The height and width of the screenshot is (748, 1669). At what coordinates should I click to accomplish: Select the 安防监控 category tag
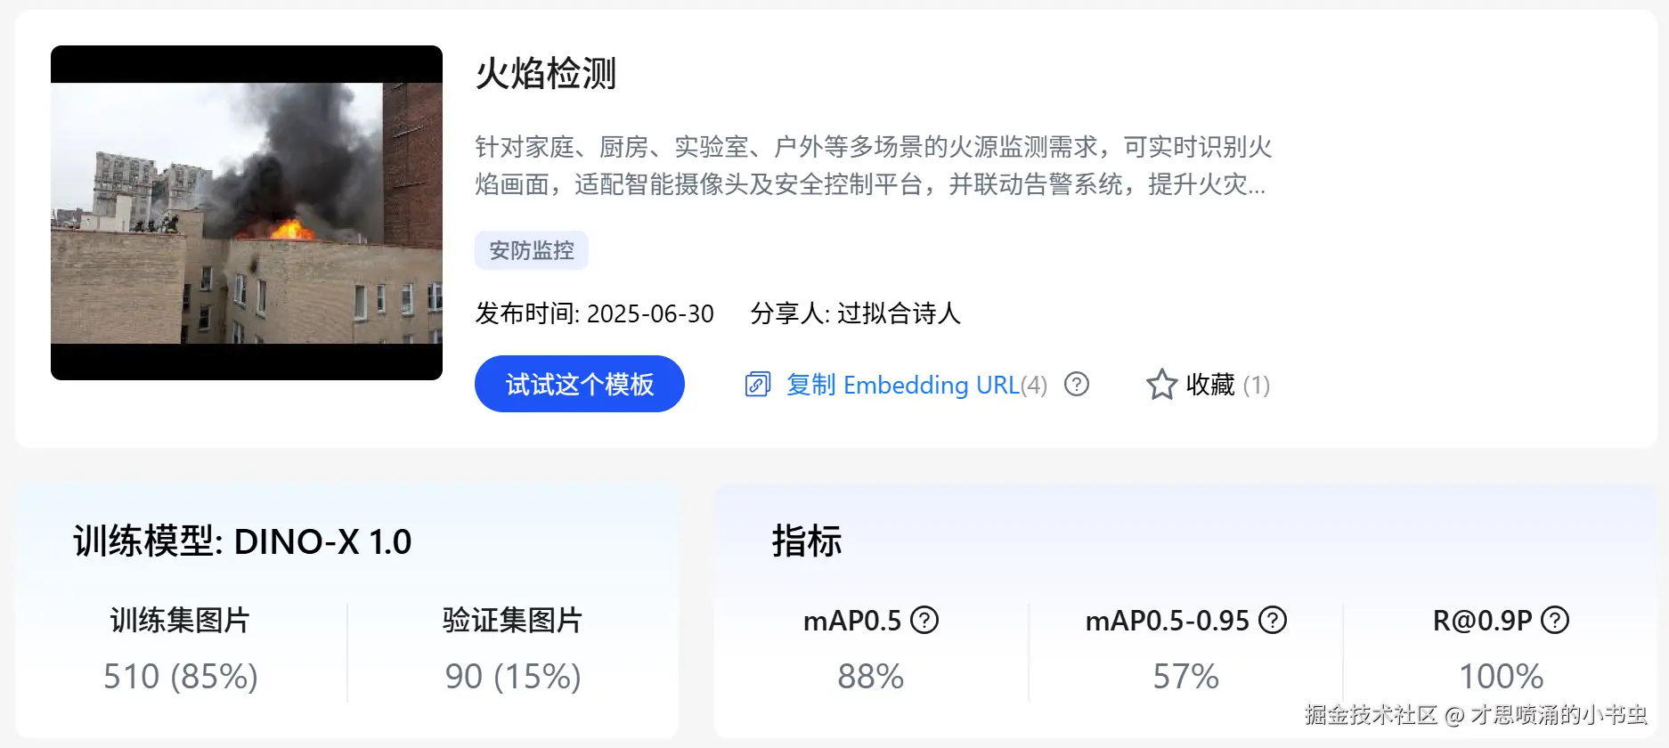pyautogui.click(x=531, y=250)
